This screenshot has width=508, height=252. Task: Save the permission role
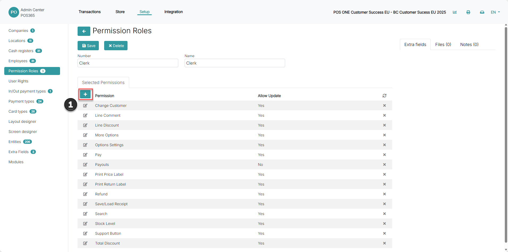coord(88,45)
